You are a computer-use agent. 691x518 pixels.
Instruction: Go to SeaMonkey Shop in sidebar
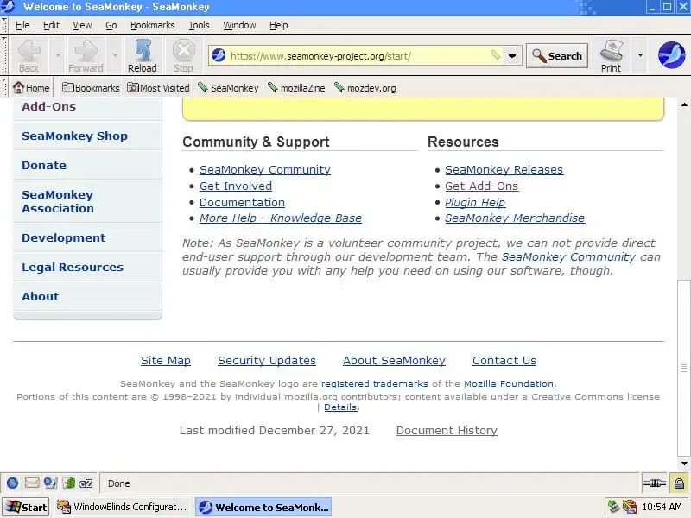coord(74,136)
